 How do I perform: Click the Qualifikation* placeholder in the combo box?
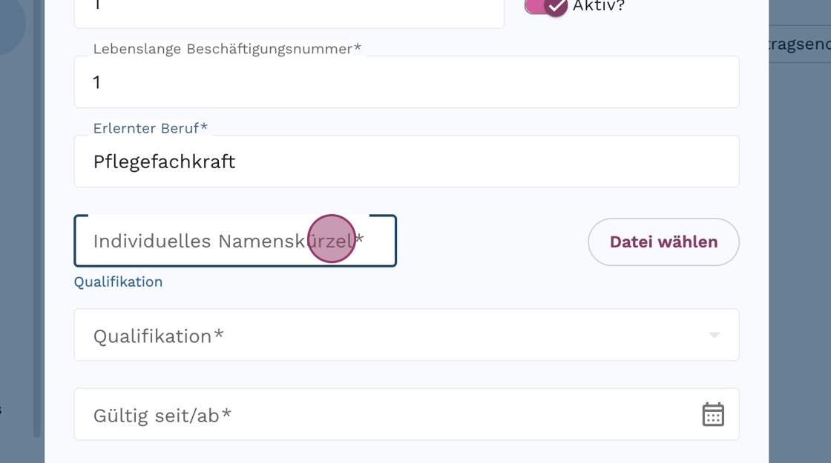(x=159, y=336)
